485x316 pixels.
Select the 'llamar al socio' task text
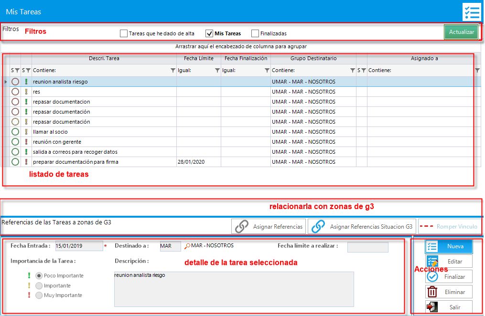[50, 132]
